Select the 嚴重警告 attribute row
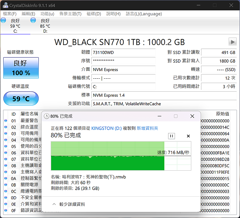The image size is (240, 218). pos(23,121)
